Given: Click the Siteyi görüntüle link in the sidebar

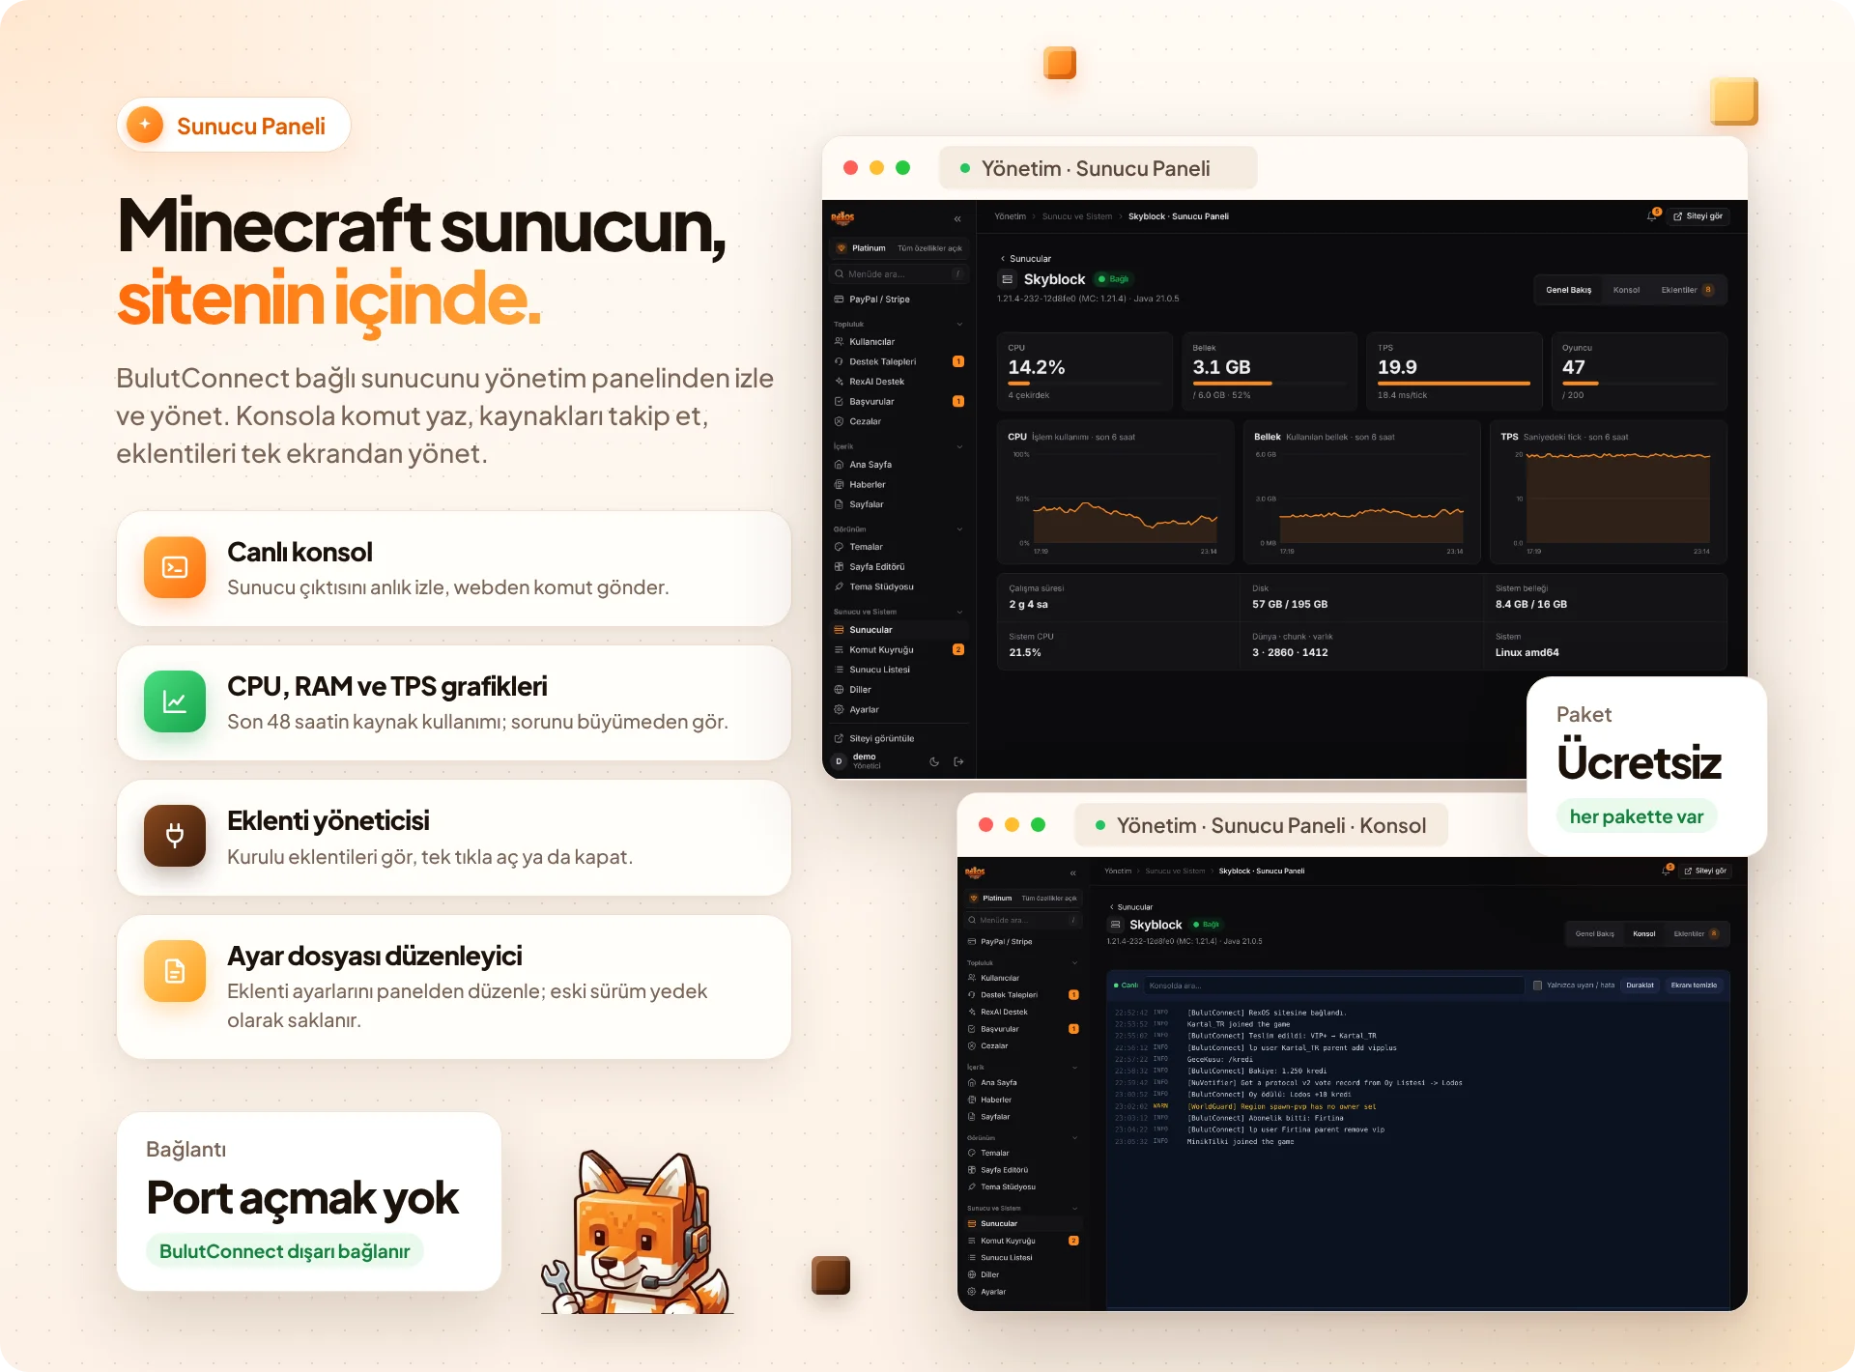Looking at the screenshot, I should 875,738.
